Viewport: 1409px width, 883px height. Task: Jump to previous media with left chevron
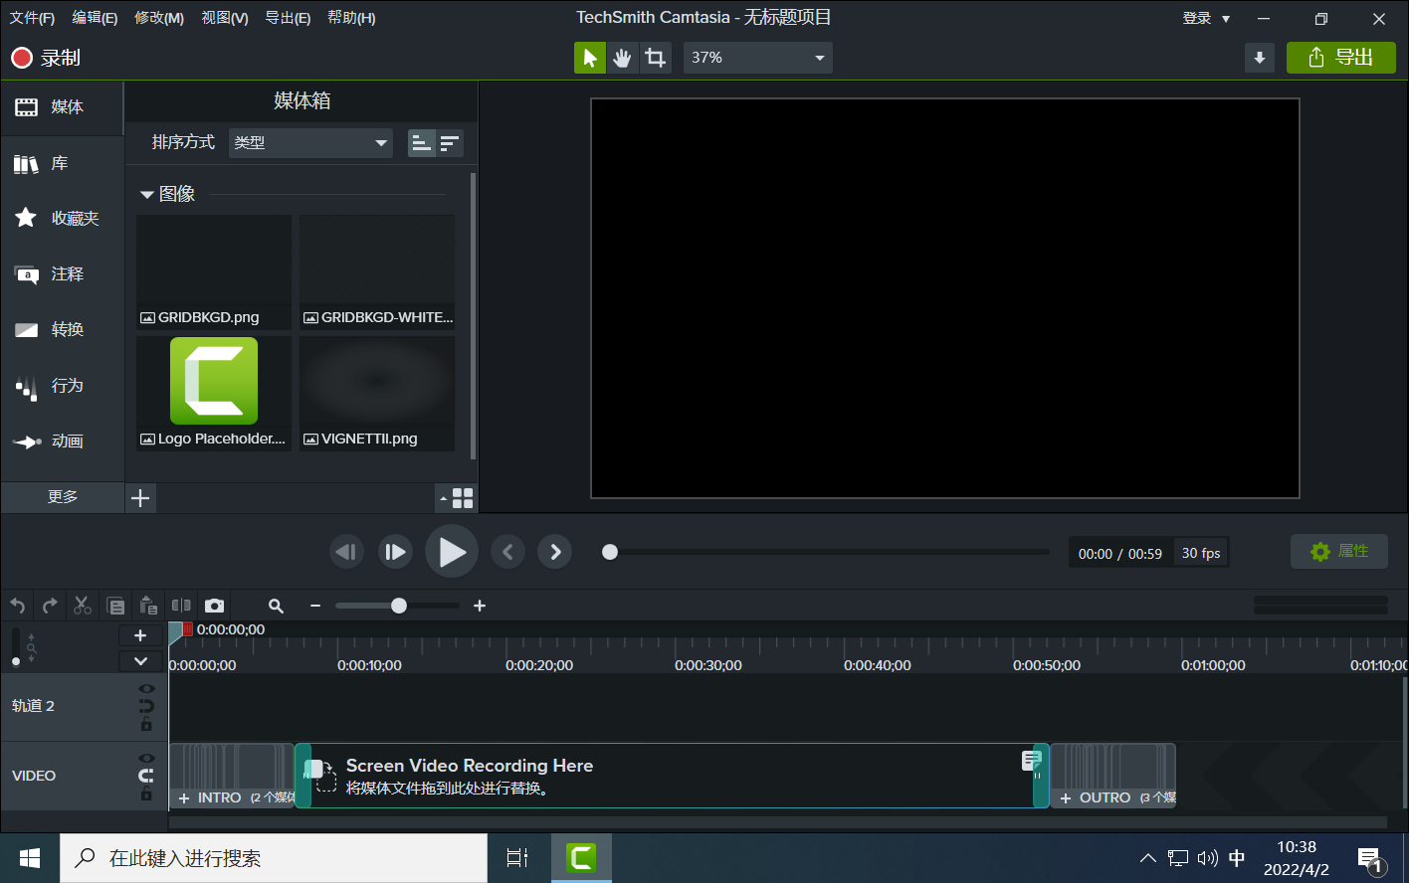click(507, 552)
